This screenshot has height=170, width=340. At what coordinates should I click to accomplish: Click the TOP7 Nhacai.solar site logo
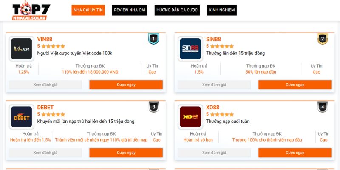[31, 11]
